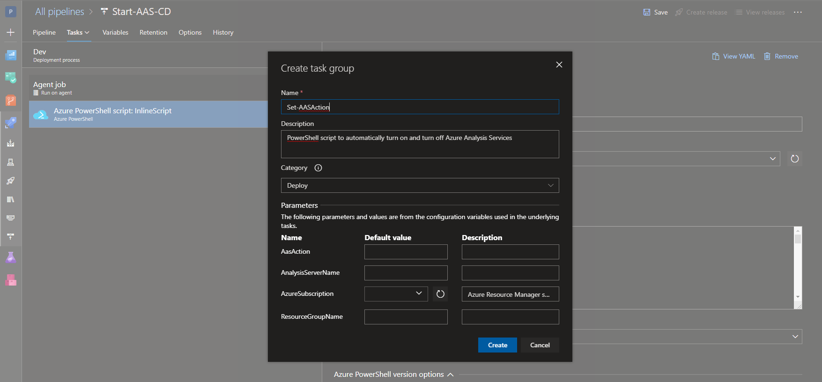Focus the Description text area
Viewport: 822px width, 382px height.
pos(420,144)
